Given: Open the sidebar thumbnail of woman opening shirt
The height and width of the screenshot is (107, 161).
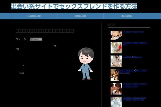Looking at the screenshot, I should point(116,35).
